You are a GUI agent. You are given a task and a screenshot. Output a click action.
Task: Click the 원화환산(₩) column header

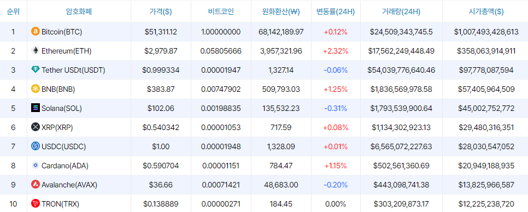(281, 11)
